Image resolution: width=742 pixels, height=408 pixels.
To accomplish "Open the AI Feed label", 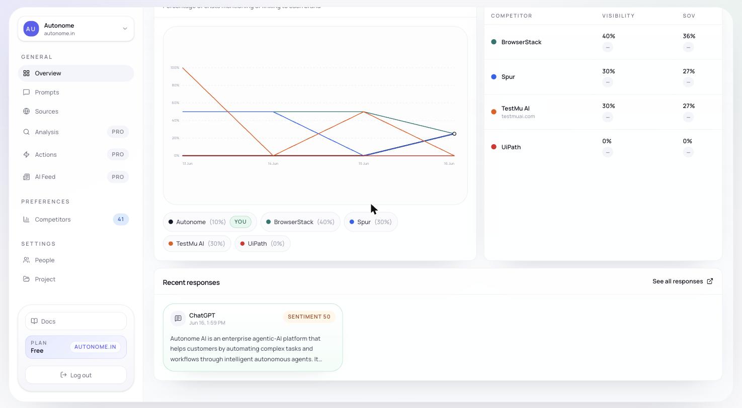I will [45, 177].
